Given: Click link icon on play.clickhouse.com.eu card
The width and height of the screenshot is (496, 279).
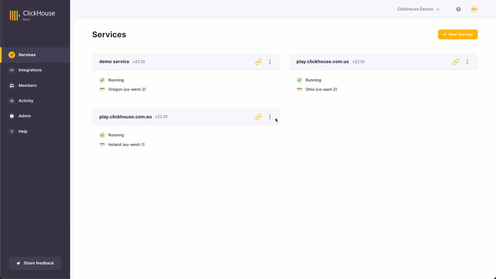Looking at the screenshot, I should [x=258, y=117].
